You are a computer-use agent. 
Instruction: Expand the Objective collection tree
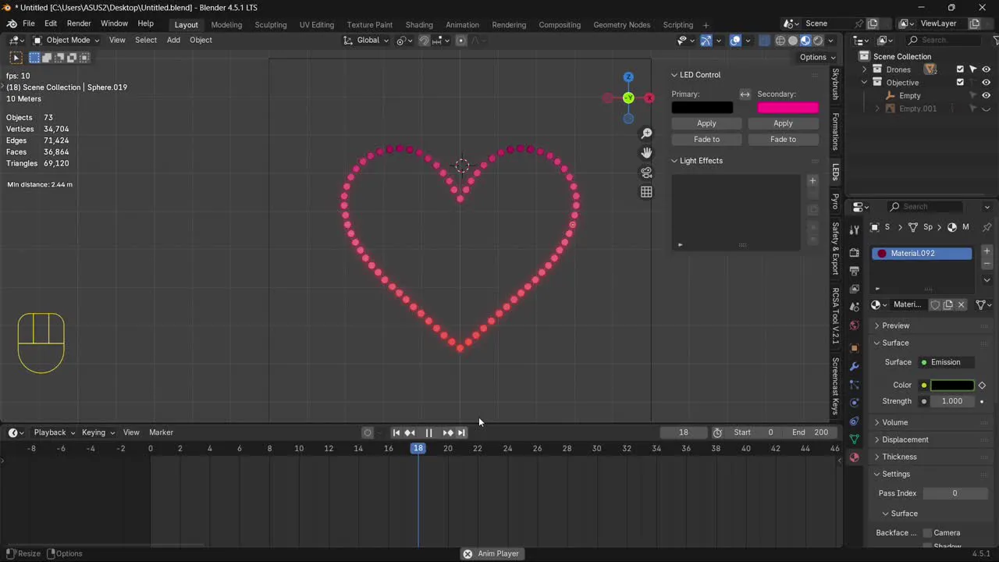coord(864,83)
